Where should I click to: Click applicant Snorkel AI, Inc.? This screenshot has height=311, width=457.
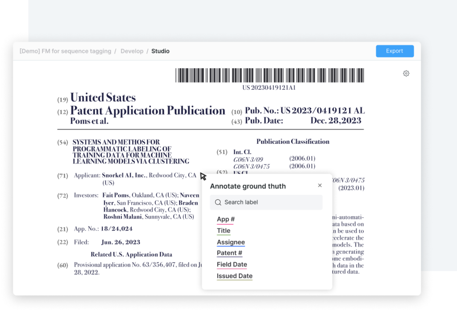point(124,175)
